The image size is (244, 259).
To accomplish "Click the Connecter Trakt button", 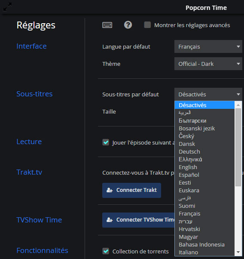I will [131, 190].
